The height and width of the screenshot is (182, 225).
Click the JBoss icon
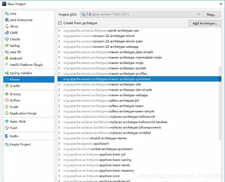point(7,26)
